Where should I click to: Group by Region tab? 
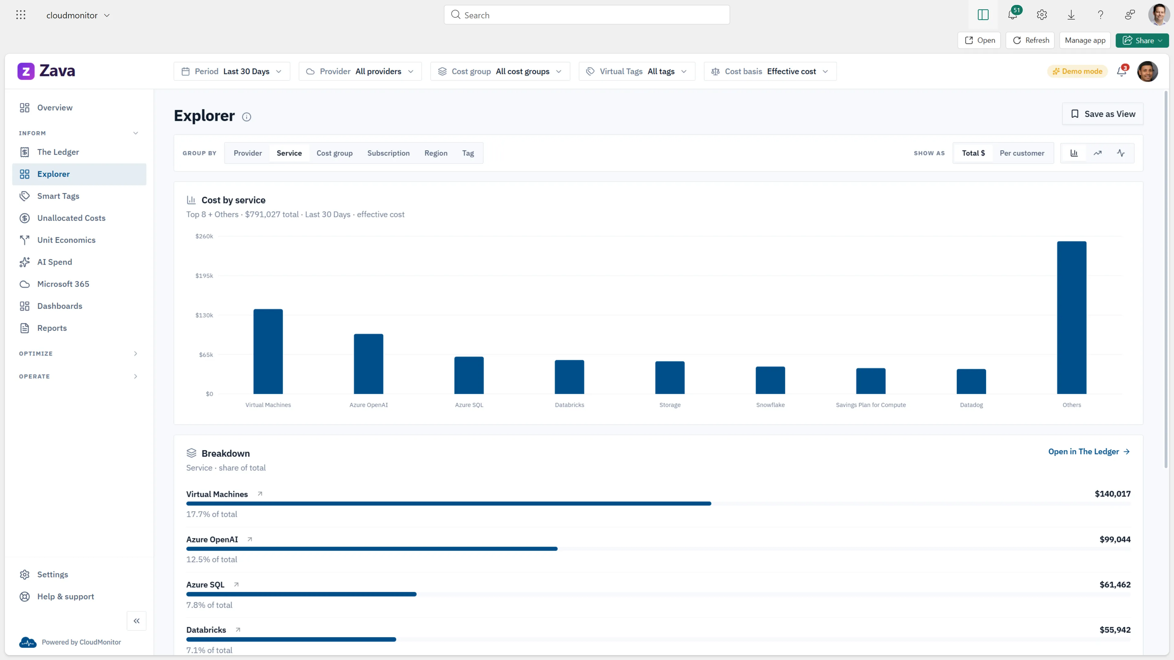pyautogui.click(x=436, y=153)
